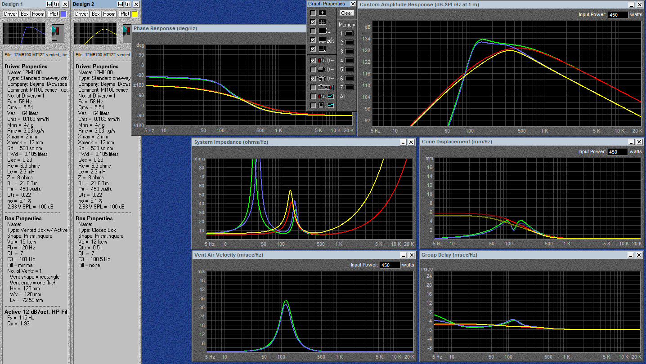Open Design 1's mini response graph thumbnail

(x=24, y=34)
